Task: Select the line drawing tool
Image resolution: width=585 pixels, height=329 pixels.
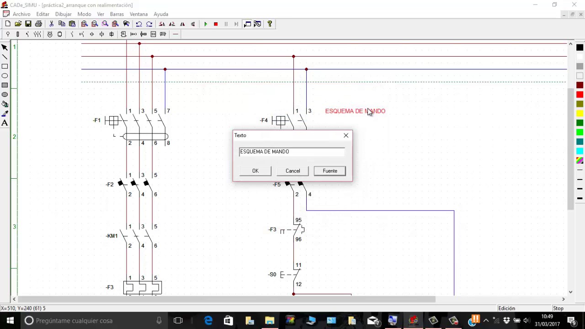Action: pyautogui.click(x=5, y=57)
